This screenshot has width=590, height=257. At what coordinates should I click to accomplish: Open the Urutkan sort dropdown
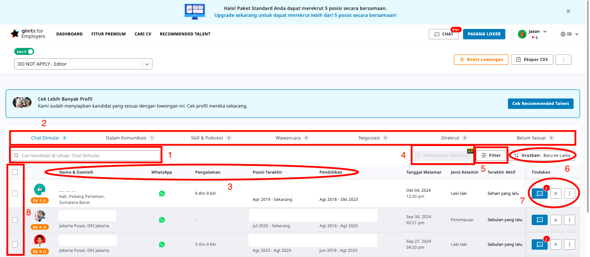click(542, 155)
